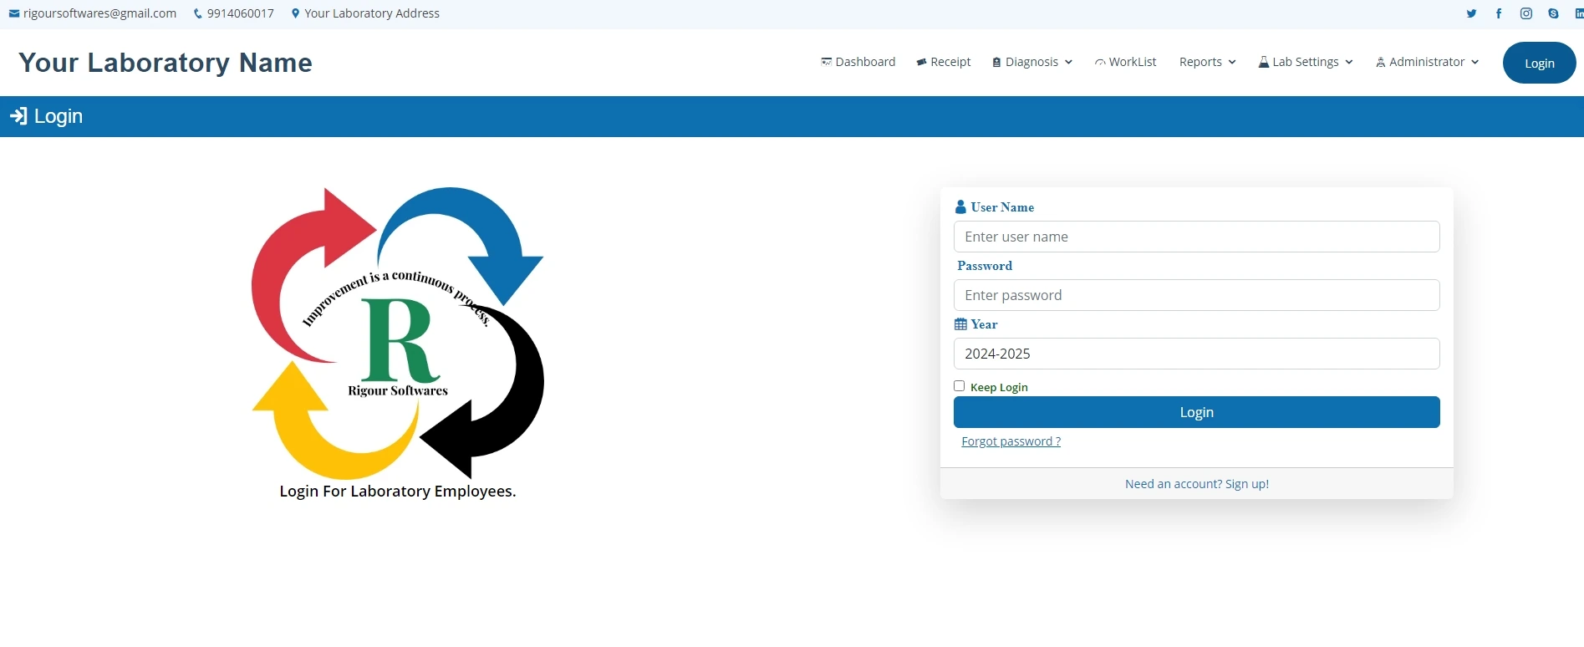Expand the Lab Settings menu
1584x647 pixels.
(x=1306, y=62)
